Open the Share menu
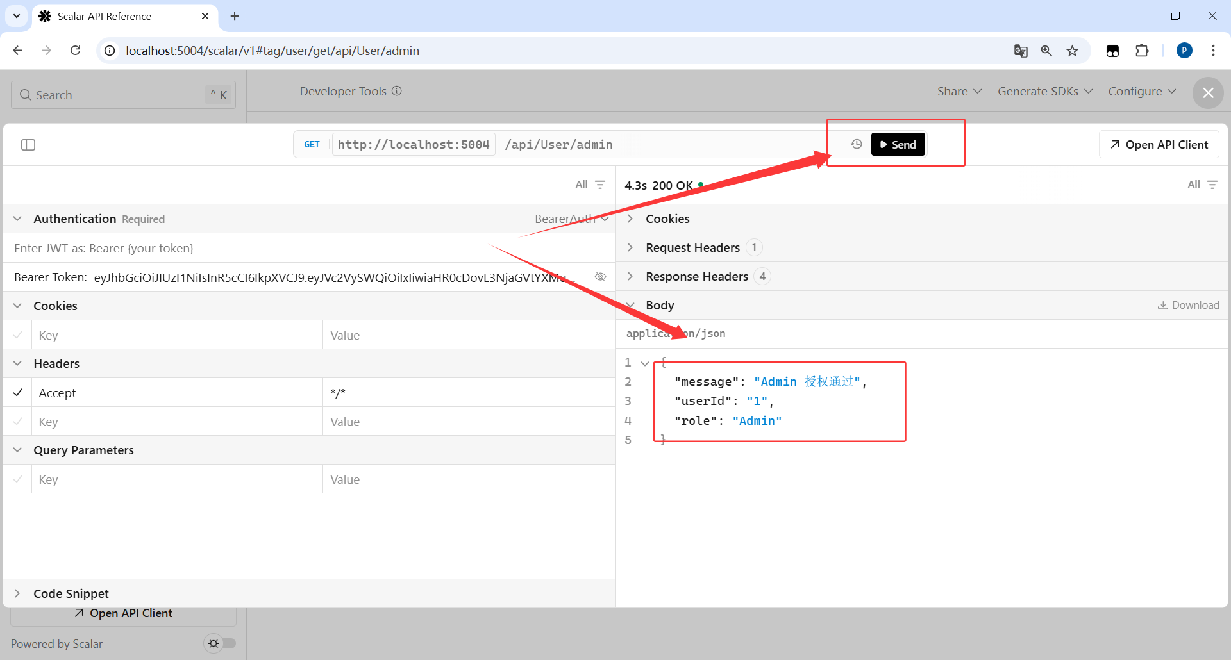Image resolution: width=1231 pixels, height=660 pixels. coord(959,91)
